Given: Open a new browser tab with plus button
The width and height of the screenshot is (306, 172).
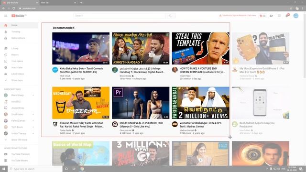Looking at the screenshot, I should pos(81,3).
